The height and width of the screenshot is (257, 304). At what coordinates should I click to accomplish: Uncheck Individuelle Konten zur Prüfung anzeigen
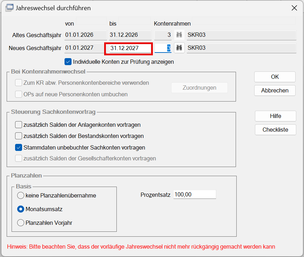[x=68, y=62]
